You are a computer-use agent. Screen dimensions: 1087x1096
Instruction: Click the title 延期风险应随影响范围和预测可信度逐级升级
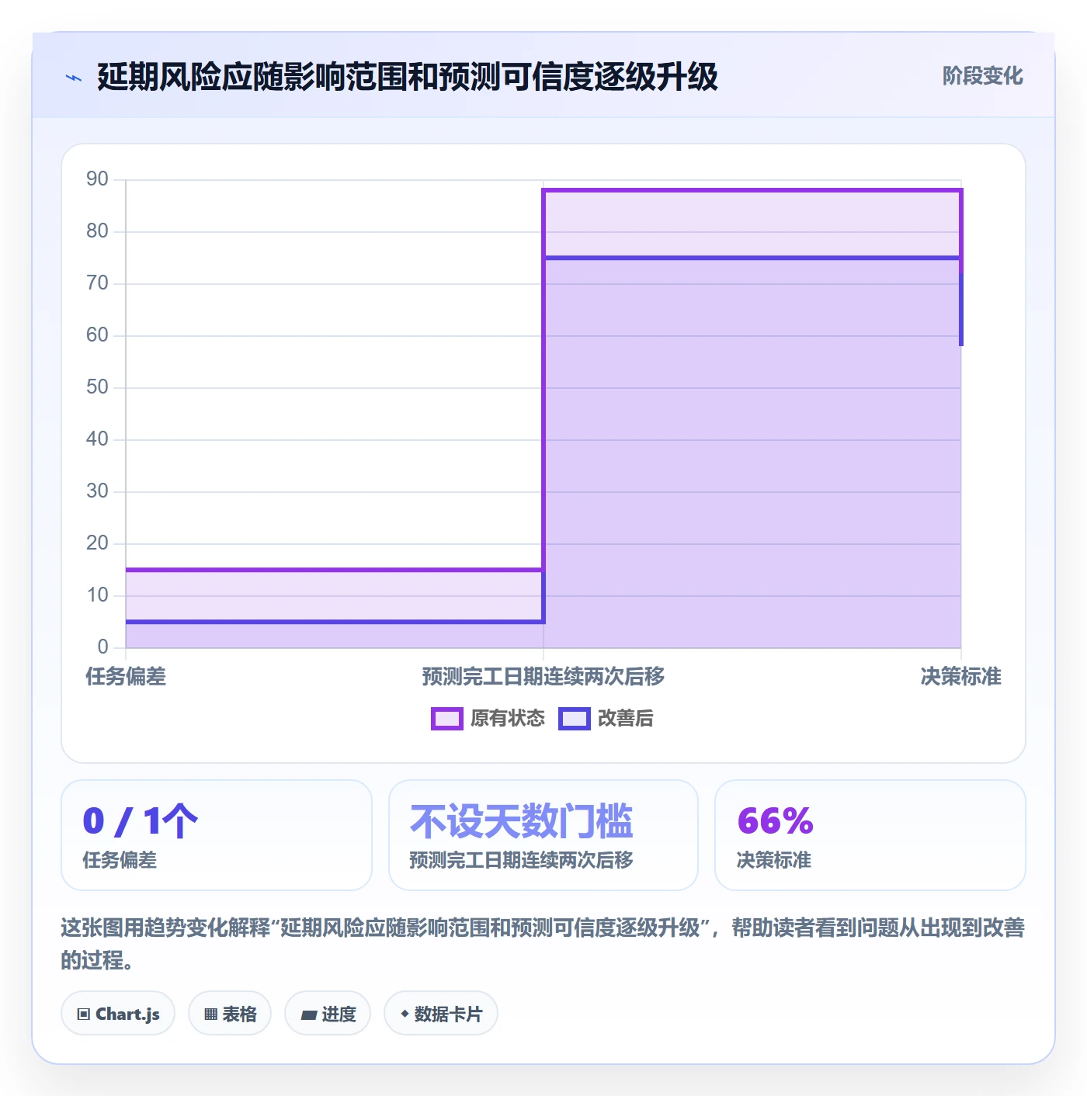[x=408, y=77]
